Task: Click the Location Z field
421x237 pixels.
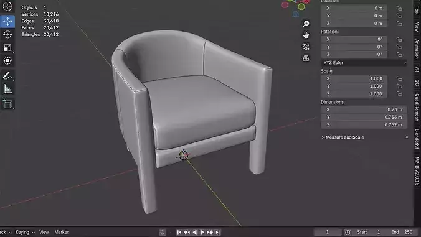Action: coord(354,23)
